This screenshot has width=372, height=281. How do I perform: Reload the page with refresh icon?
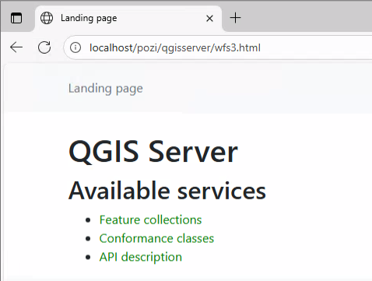point(44,47)
